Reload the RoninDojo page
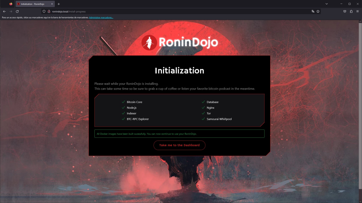Screen dimensions: 362x203 (17, 11)
